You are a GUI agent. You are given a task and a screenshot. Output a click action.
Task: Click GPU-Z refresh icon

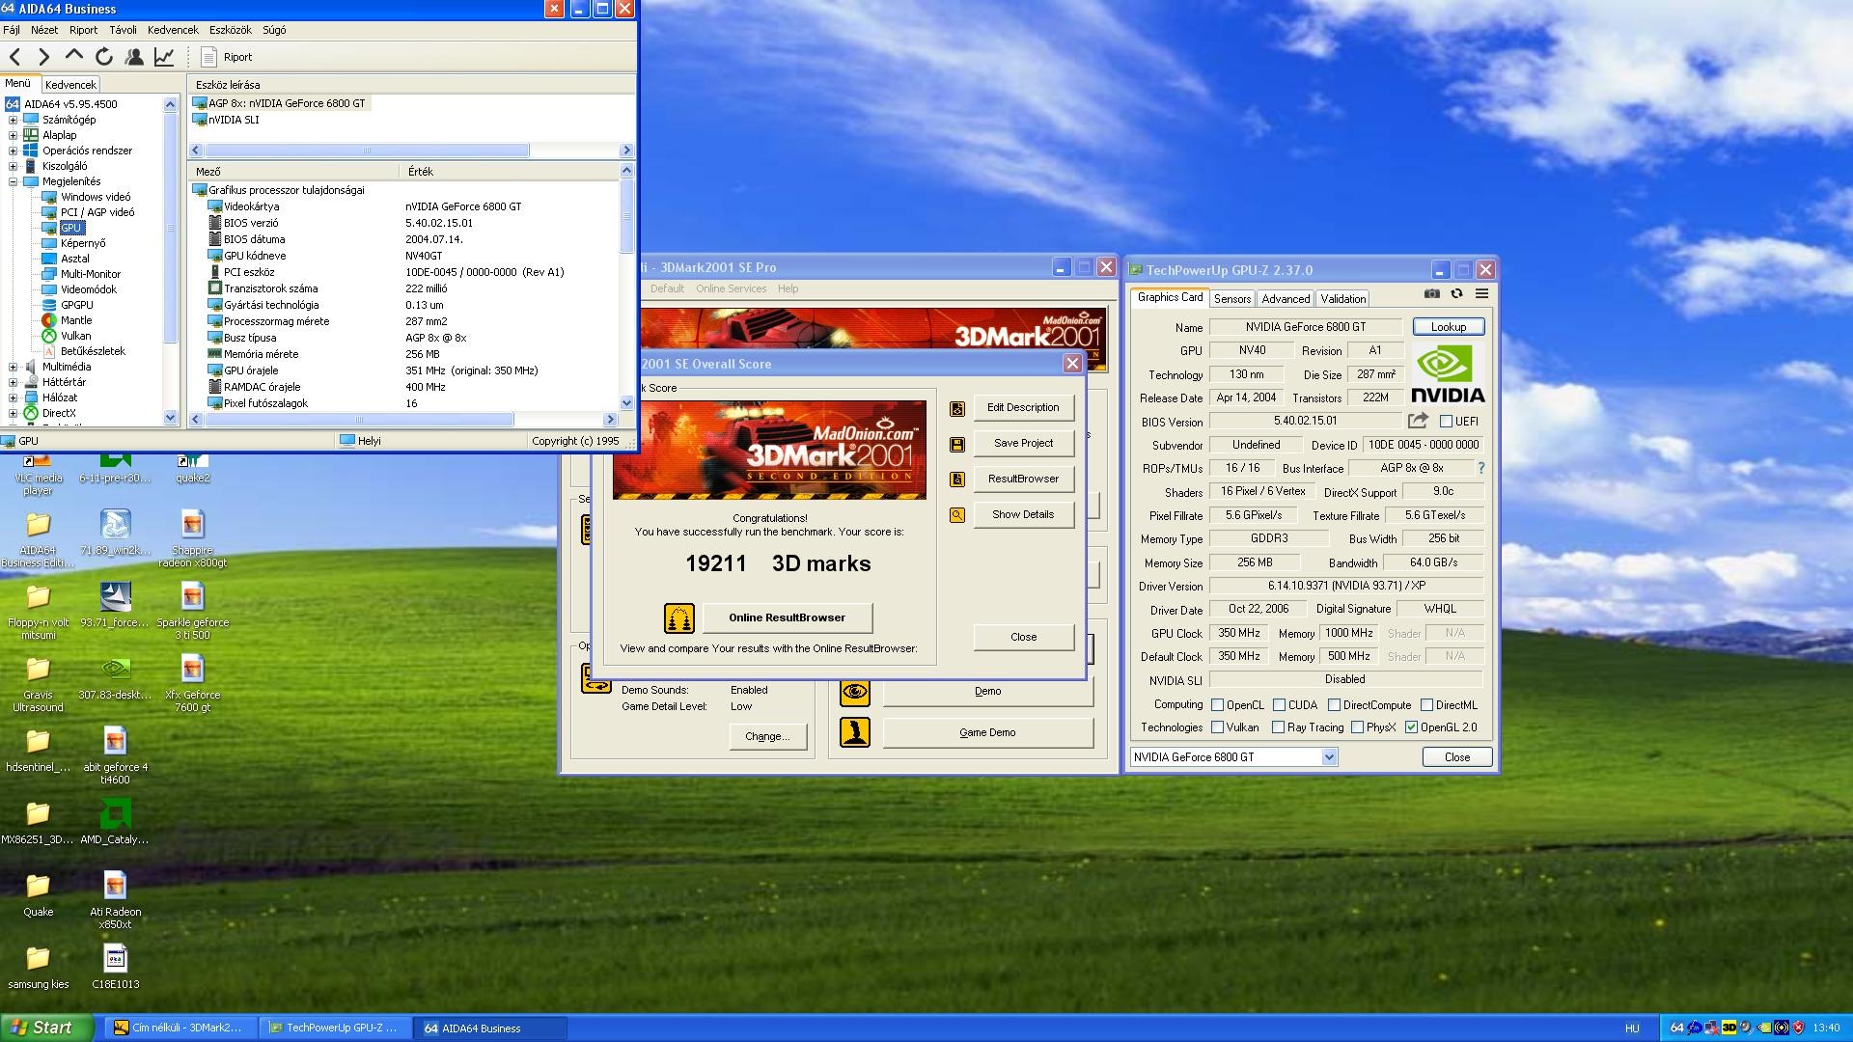(1456, 294)
